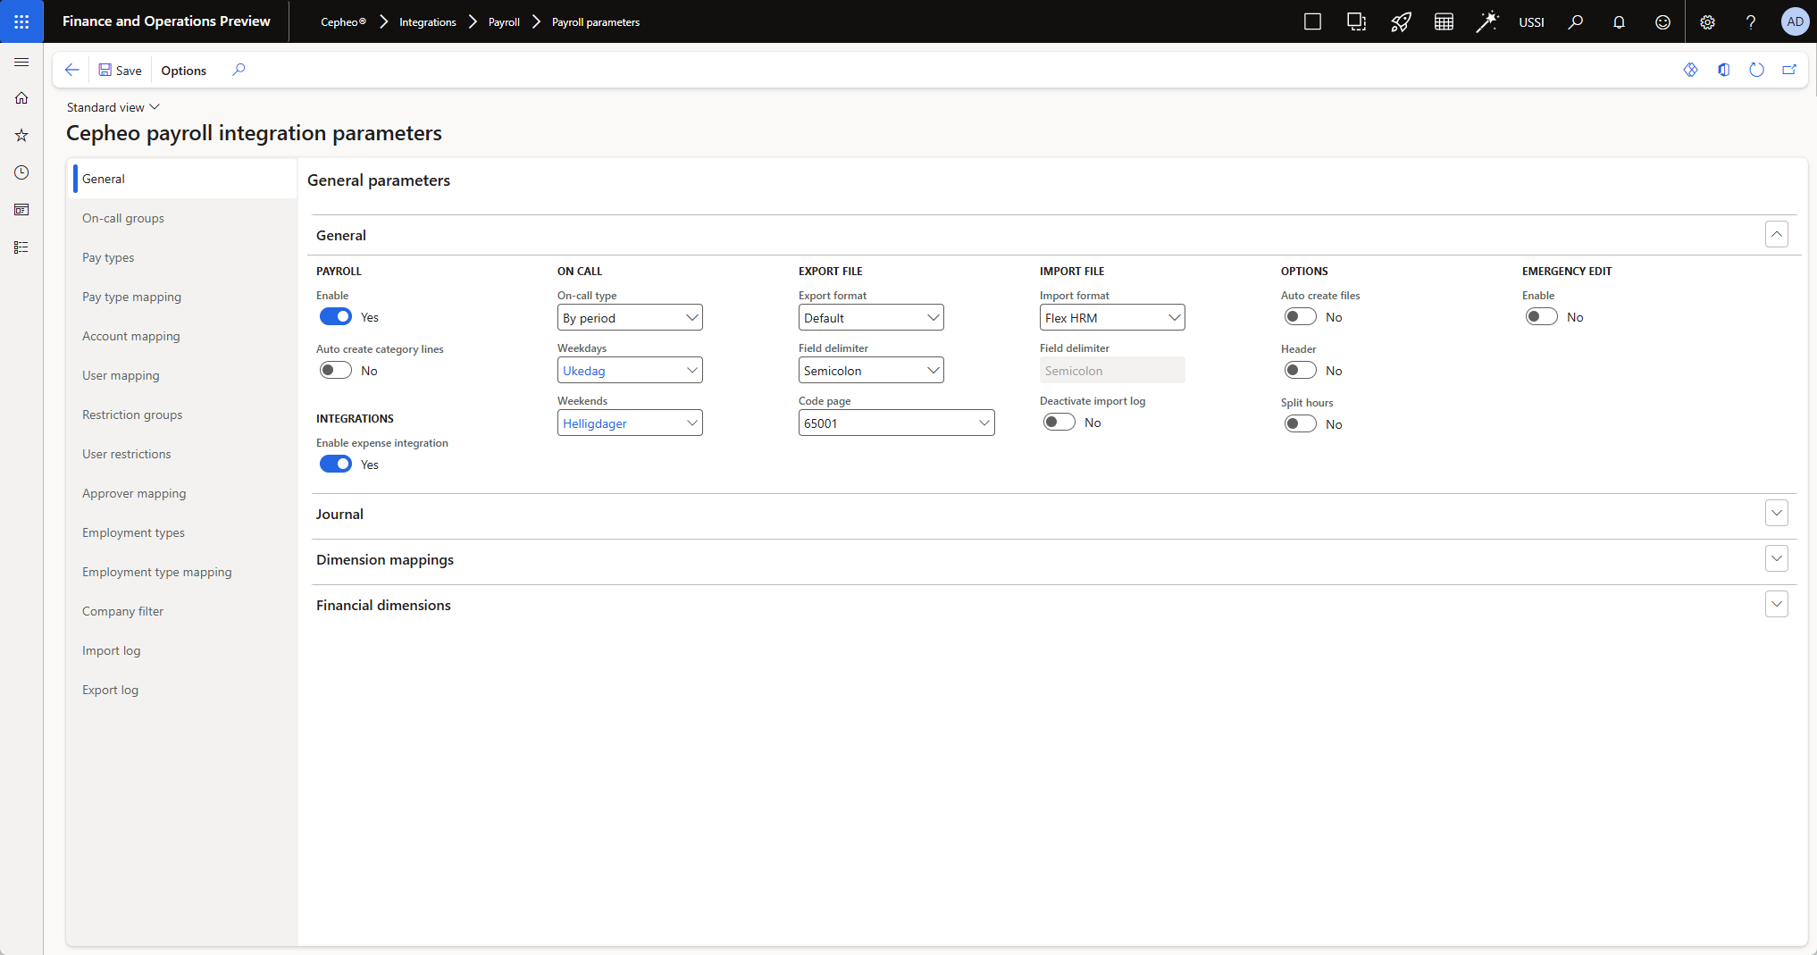
Task: Expand the Journal section
Action: pos(1776,514)
